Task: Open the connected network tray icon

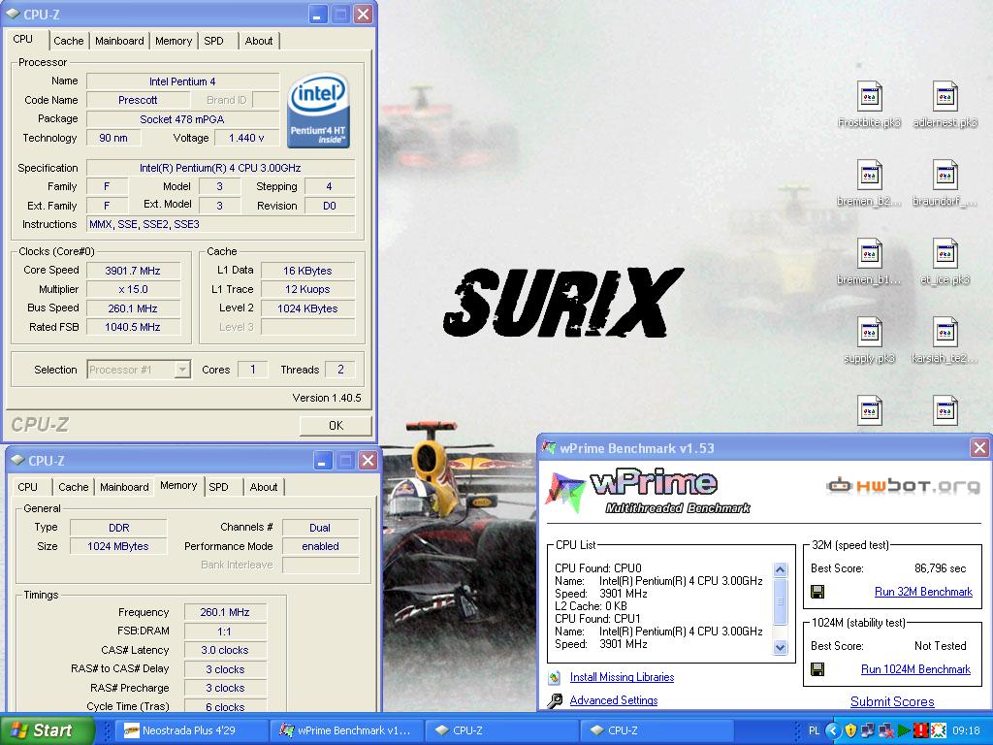Action: [x=868, y=730]
